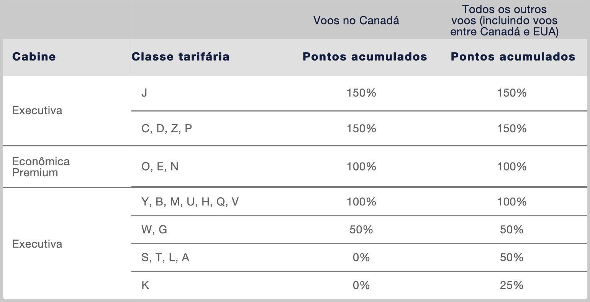Click fare class K cell
This screenshot has height=302, width=590.
coord(145,285)
